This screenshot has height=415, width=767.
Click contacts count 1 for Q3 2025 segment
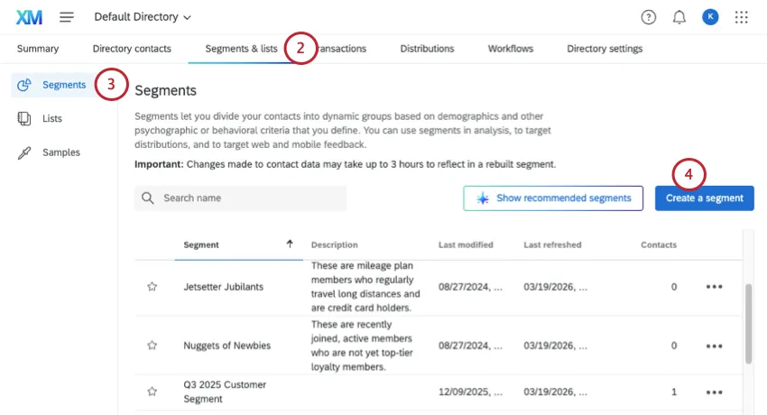click(x=674, y=392)
